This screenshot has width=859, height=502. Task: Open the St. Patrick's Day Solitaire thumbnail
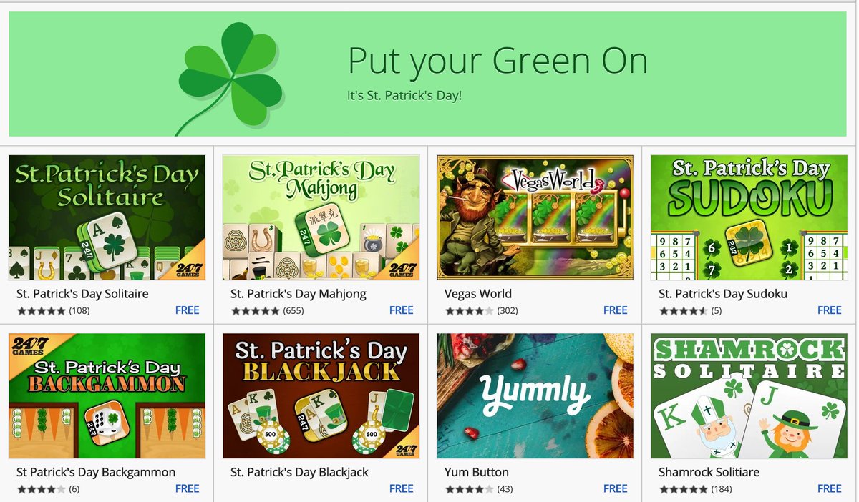pyautogui.click(x=107, y=217)
